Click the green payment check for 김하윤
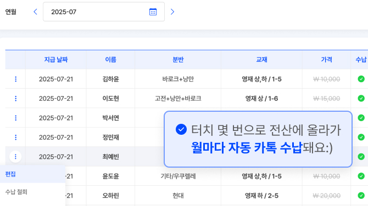This screenshot has width=368, height=206. pos(361,79)
